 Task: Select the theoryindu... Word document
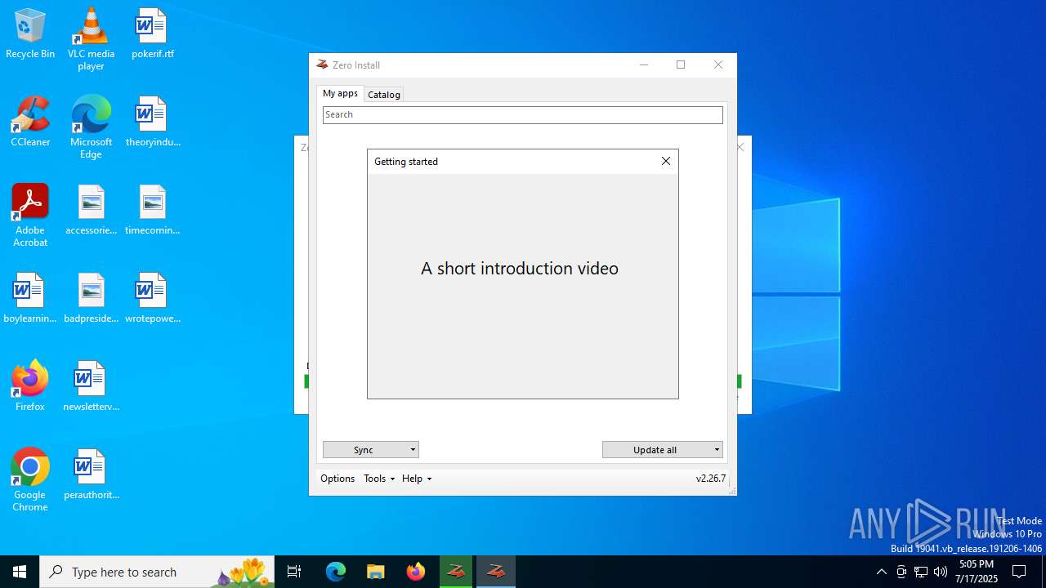point(153,122)
